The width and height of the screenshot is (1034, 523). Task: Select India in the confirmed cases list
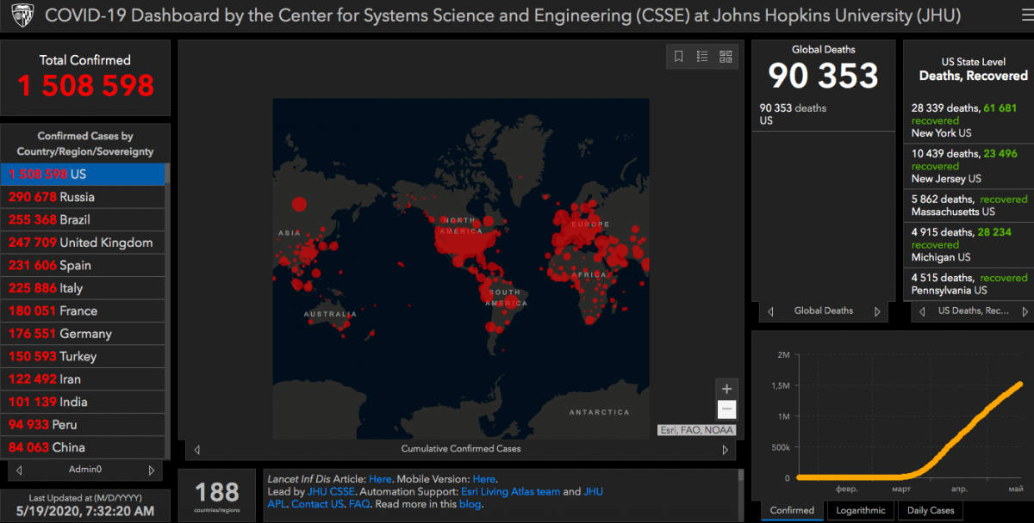(x=83, y=402)
